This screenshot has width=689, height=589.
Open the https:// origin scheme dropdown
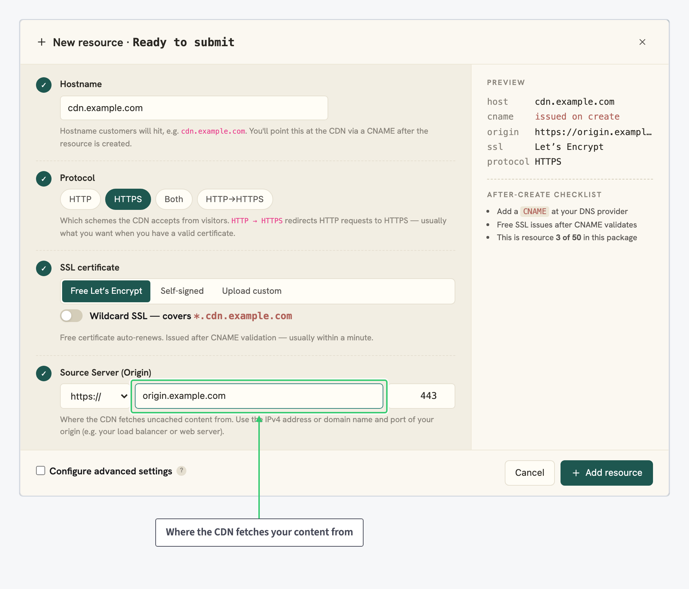tap(96, 396)
